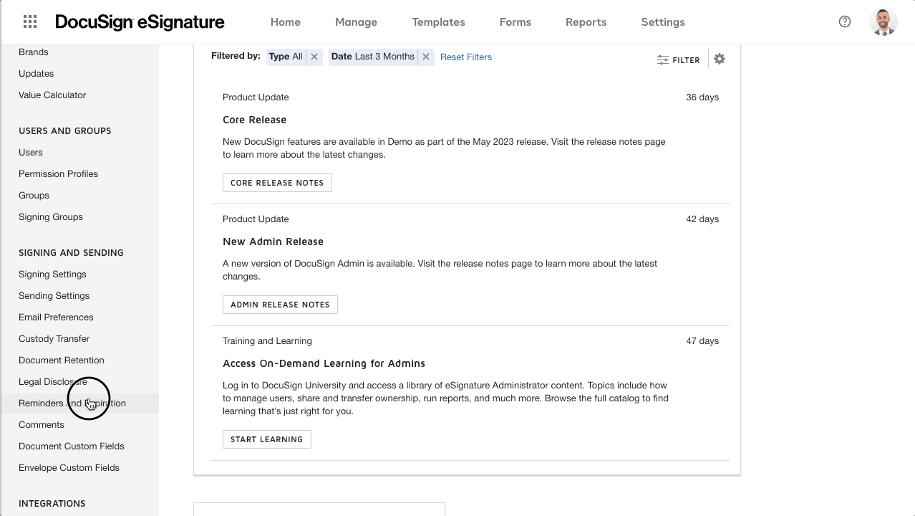Open Legal Disclosure

(x=53, y=382)
